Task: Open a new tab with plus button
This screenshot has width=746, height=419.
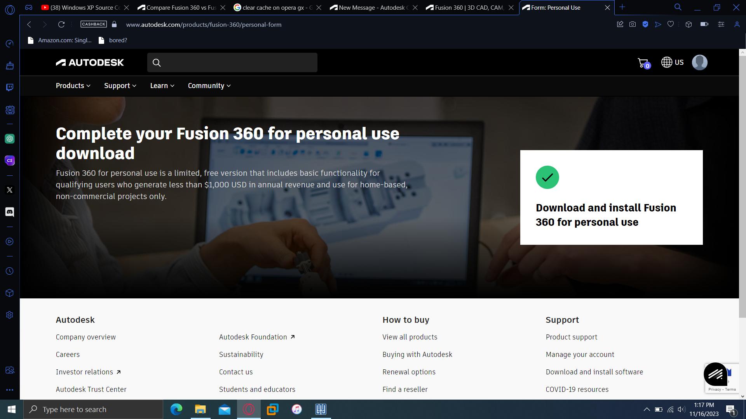Action: pyautogui.click(x=622, y=7)
